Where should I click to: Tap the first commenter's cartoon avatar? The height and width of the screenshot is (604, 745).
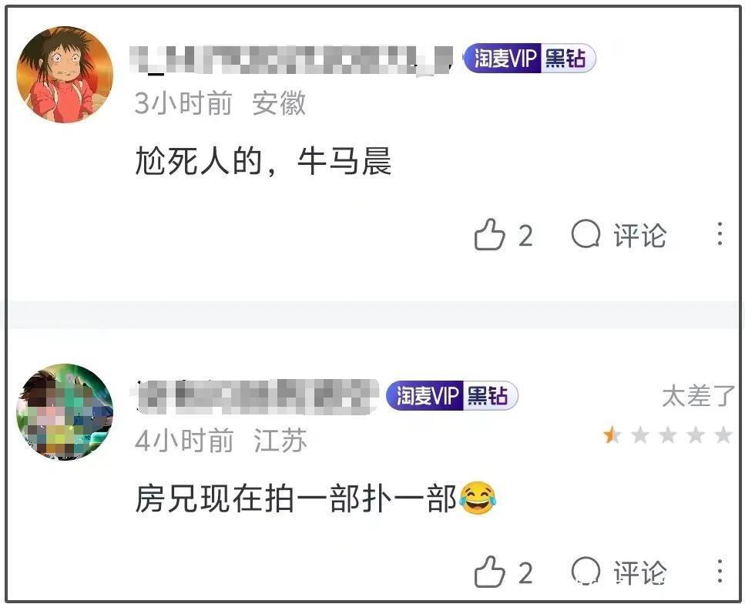pyautogui.click(x=65, y=75)
